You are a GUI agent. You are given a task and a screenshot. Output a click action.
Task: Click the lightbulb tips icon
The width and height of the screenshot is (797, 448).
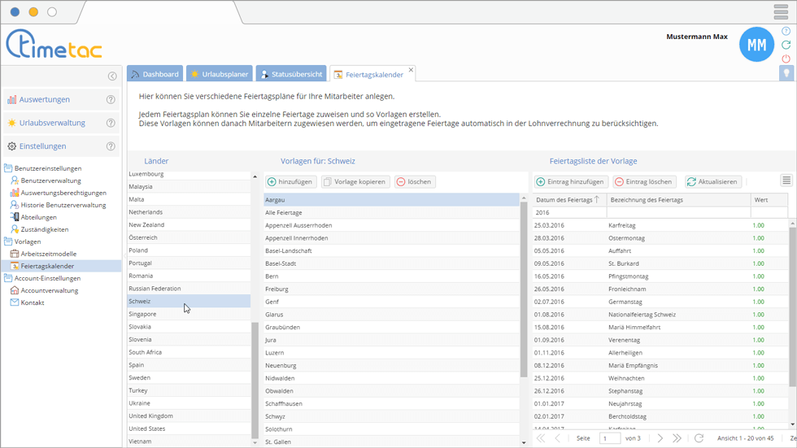786,73
